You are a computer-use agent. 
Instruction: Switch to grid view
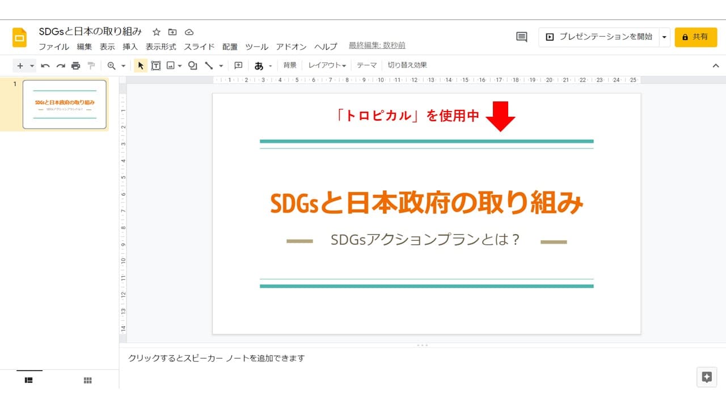tap(87, 380)
